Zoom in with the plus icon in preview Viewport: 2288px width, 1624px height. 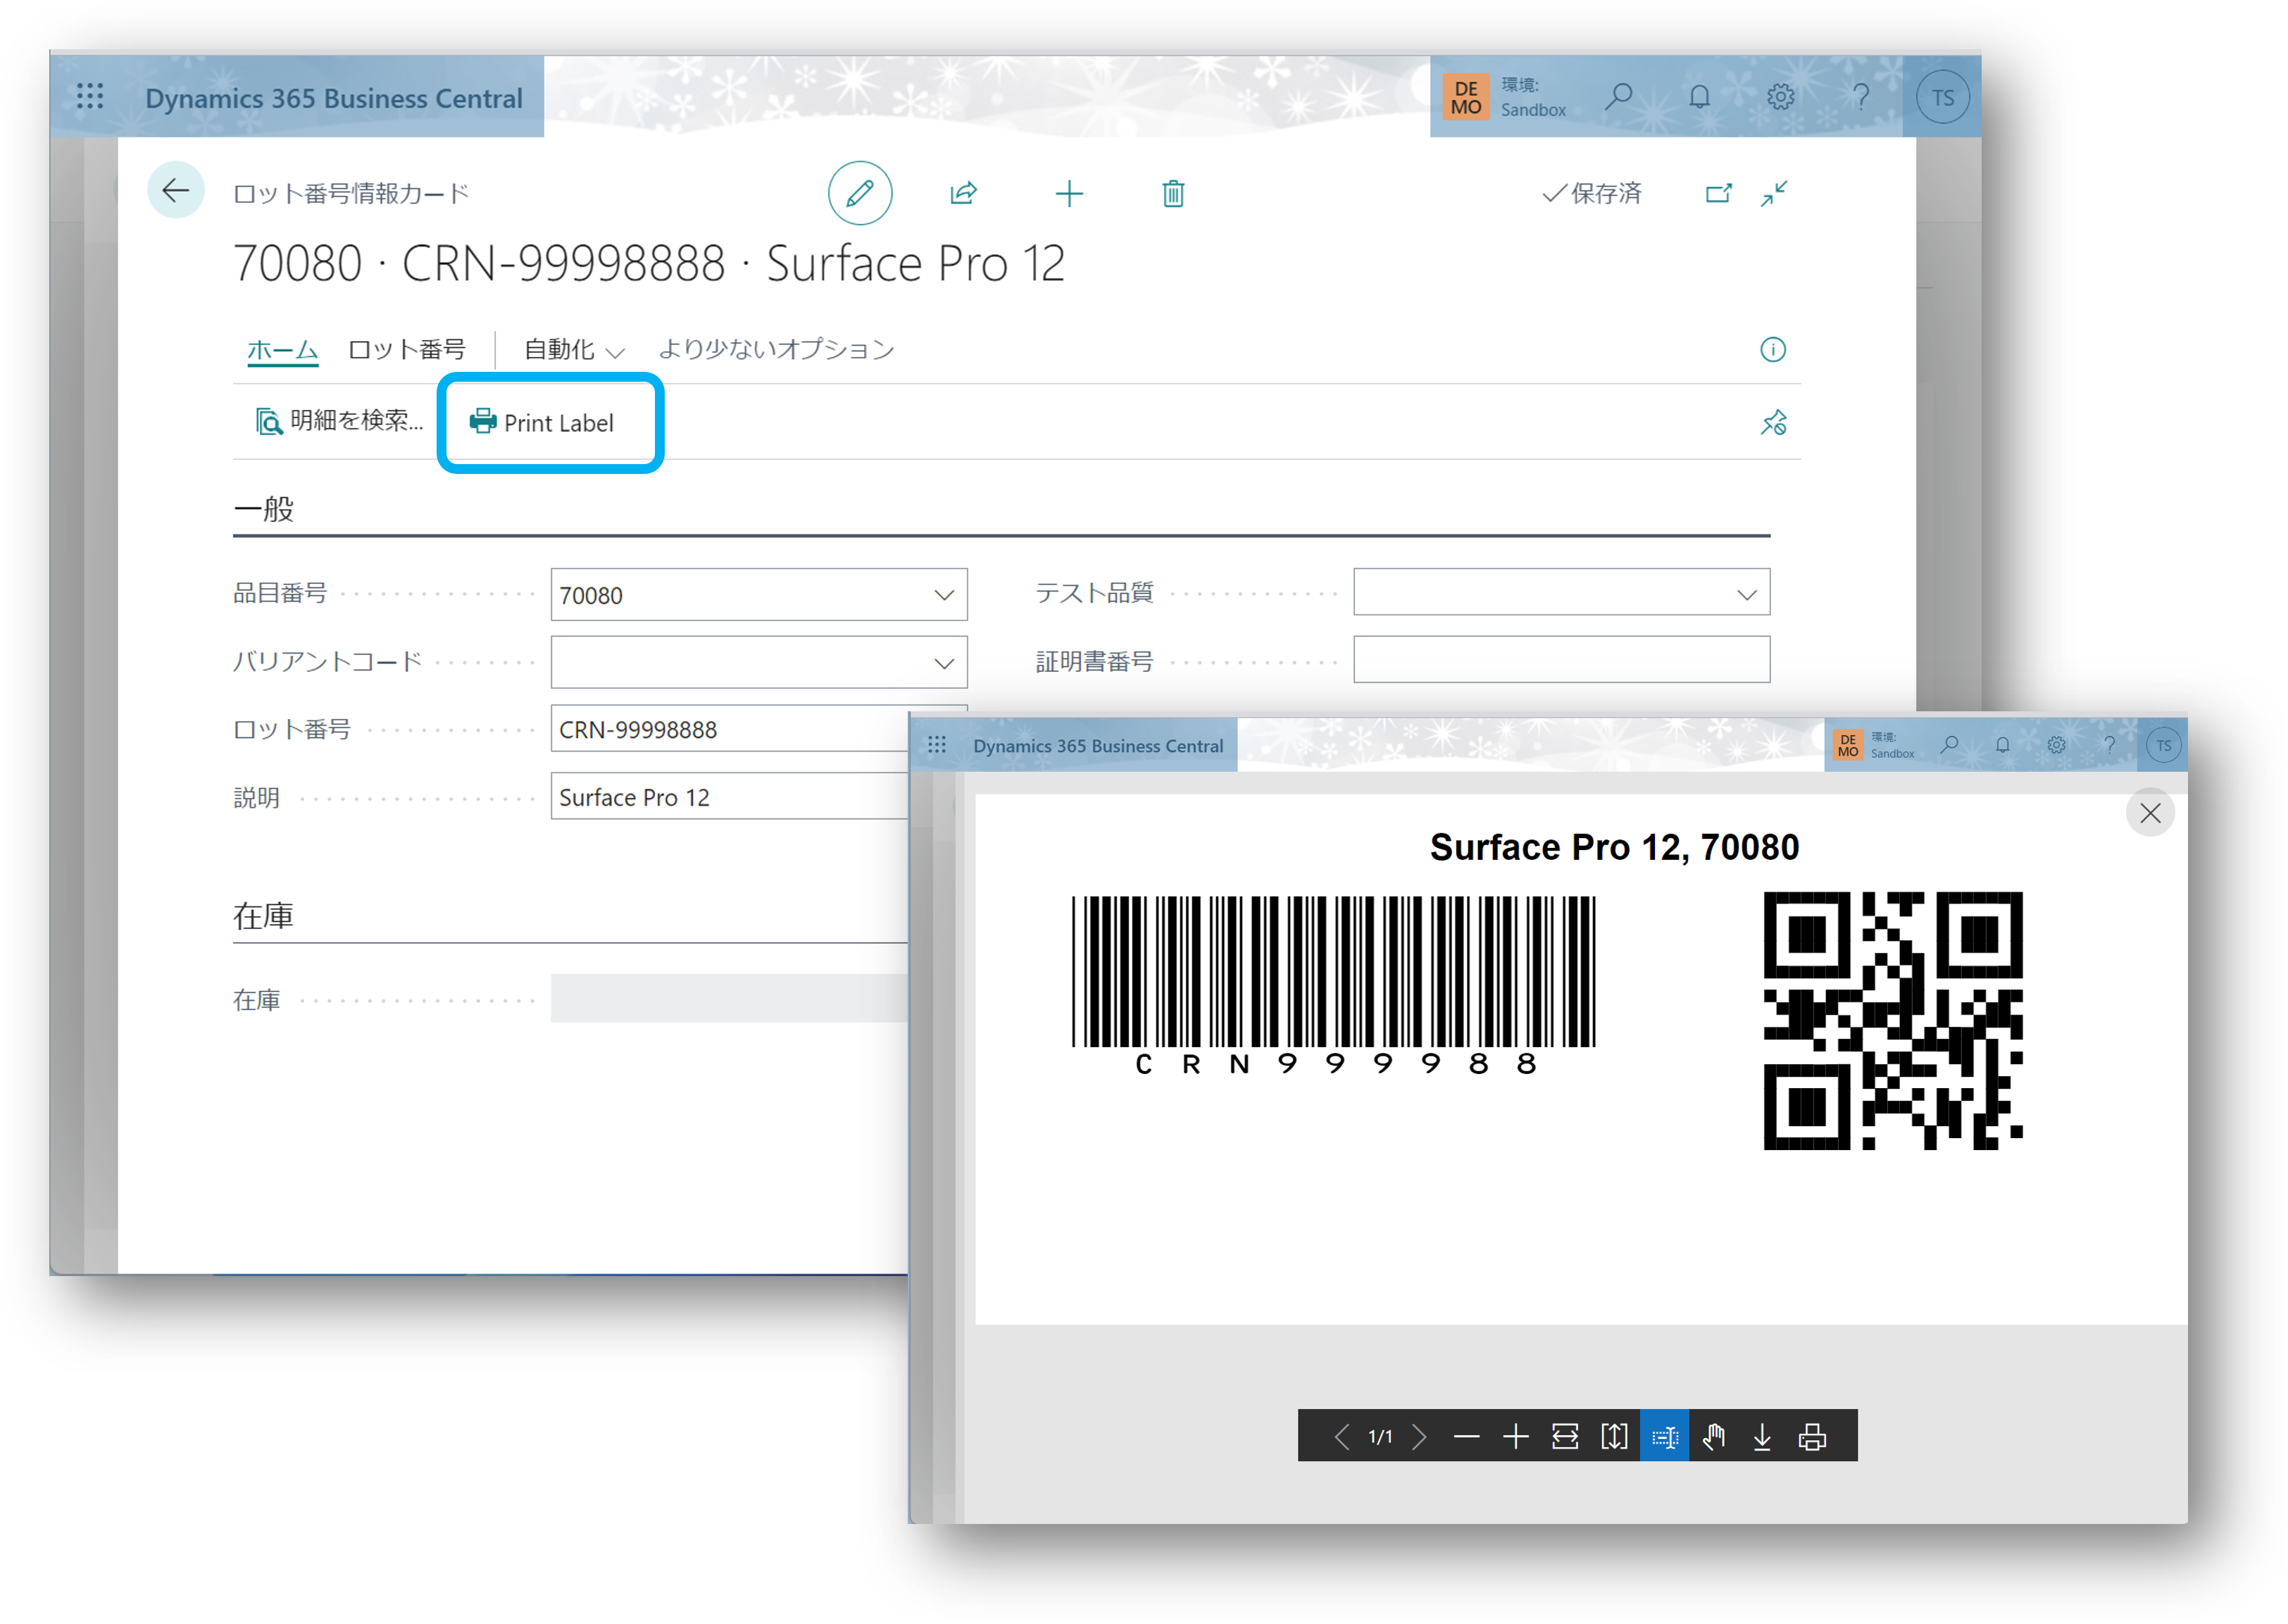1515,1437
